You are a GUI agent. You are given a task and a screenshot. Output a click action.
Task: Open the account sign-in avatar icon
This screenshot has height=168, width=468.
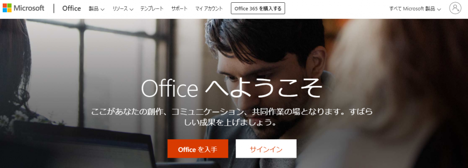tap(455, 8)
